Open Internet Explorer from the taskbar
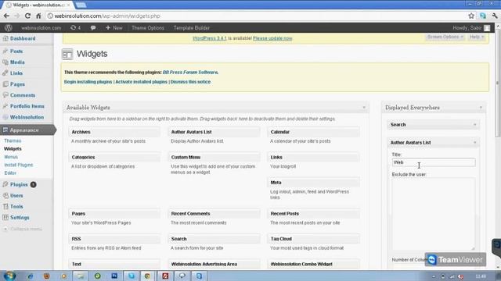The width and height of the screenshot is (501, 281). point(31,276)
